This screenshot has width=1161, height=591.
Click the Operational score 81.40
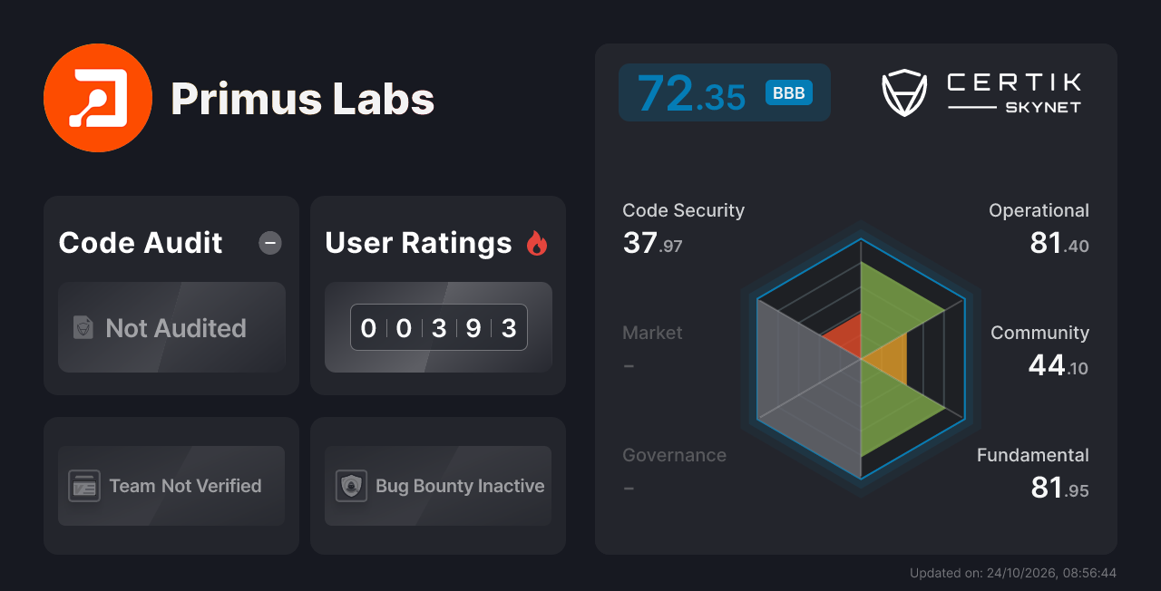click(1059, 243)
